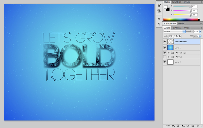203x128 pixels.
Task: Click the G channel slider
Action: click(182, 11)
